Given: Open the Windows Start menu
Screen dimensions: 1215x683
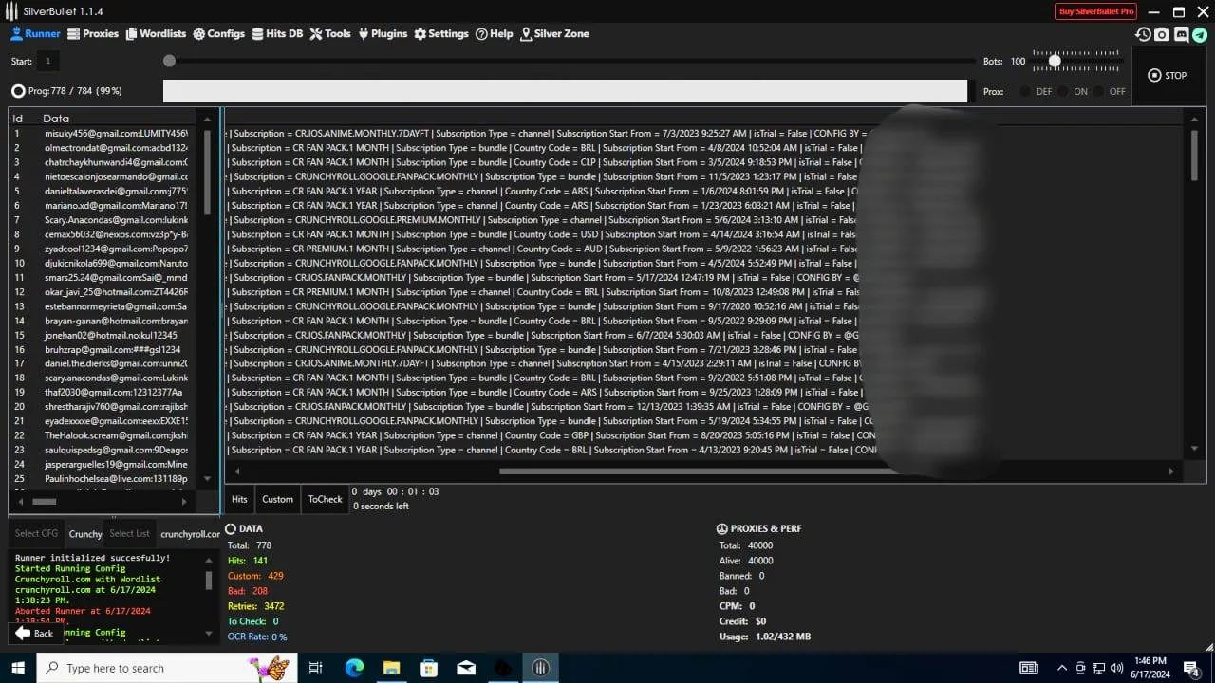Looking at the screenshot, I should click(18, 668).
